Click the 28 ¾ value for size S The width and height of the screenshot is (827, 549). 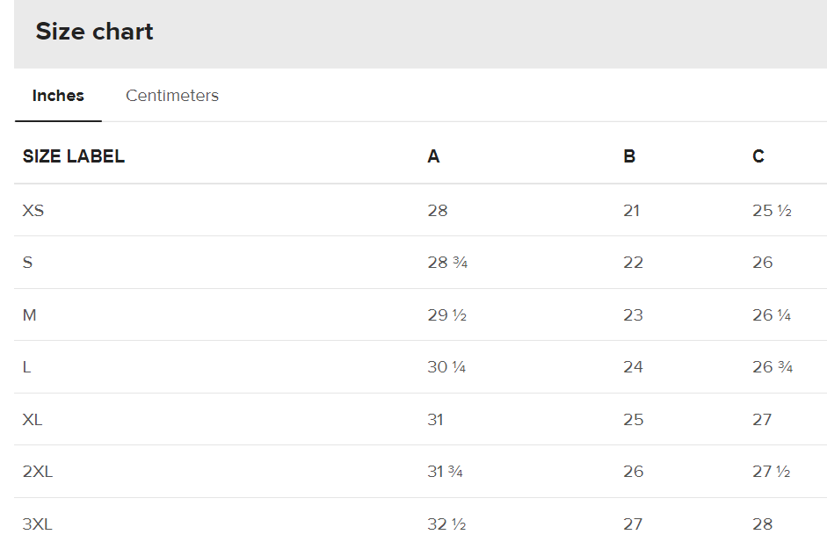coord(447,263)
